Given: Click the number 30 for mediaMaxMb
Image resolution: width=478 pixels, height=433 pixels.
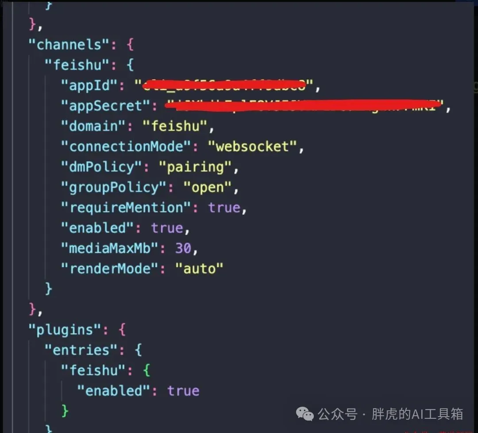Looking at the screenshot, I should click(x=183, y=248).
